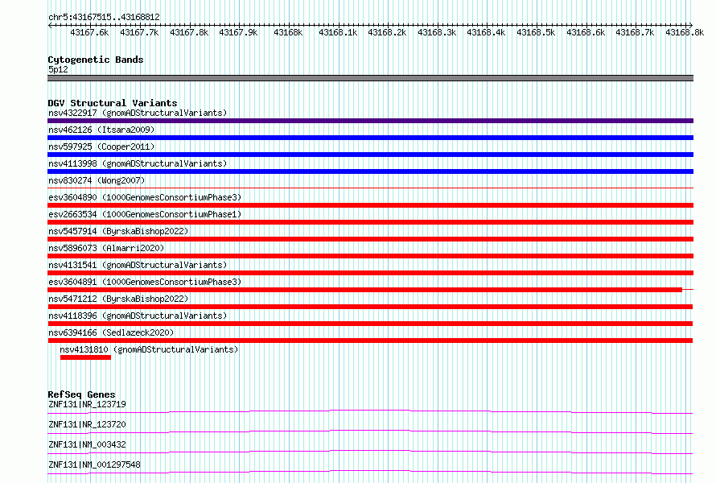The image size is (716, 483).
Task: Select the red nsv5471212 variant bar
Action: coord(370,307)
